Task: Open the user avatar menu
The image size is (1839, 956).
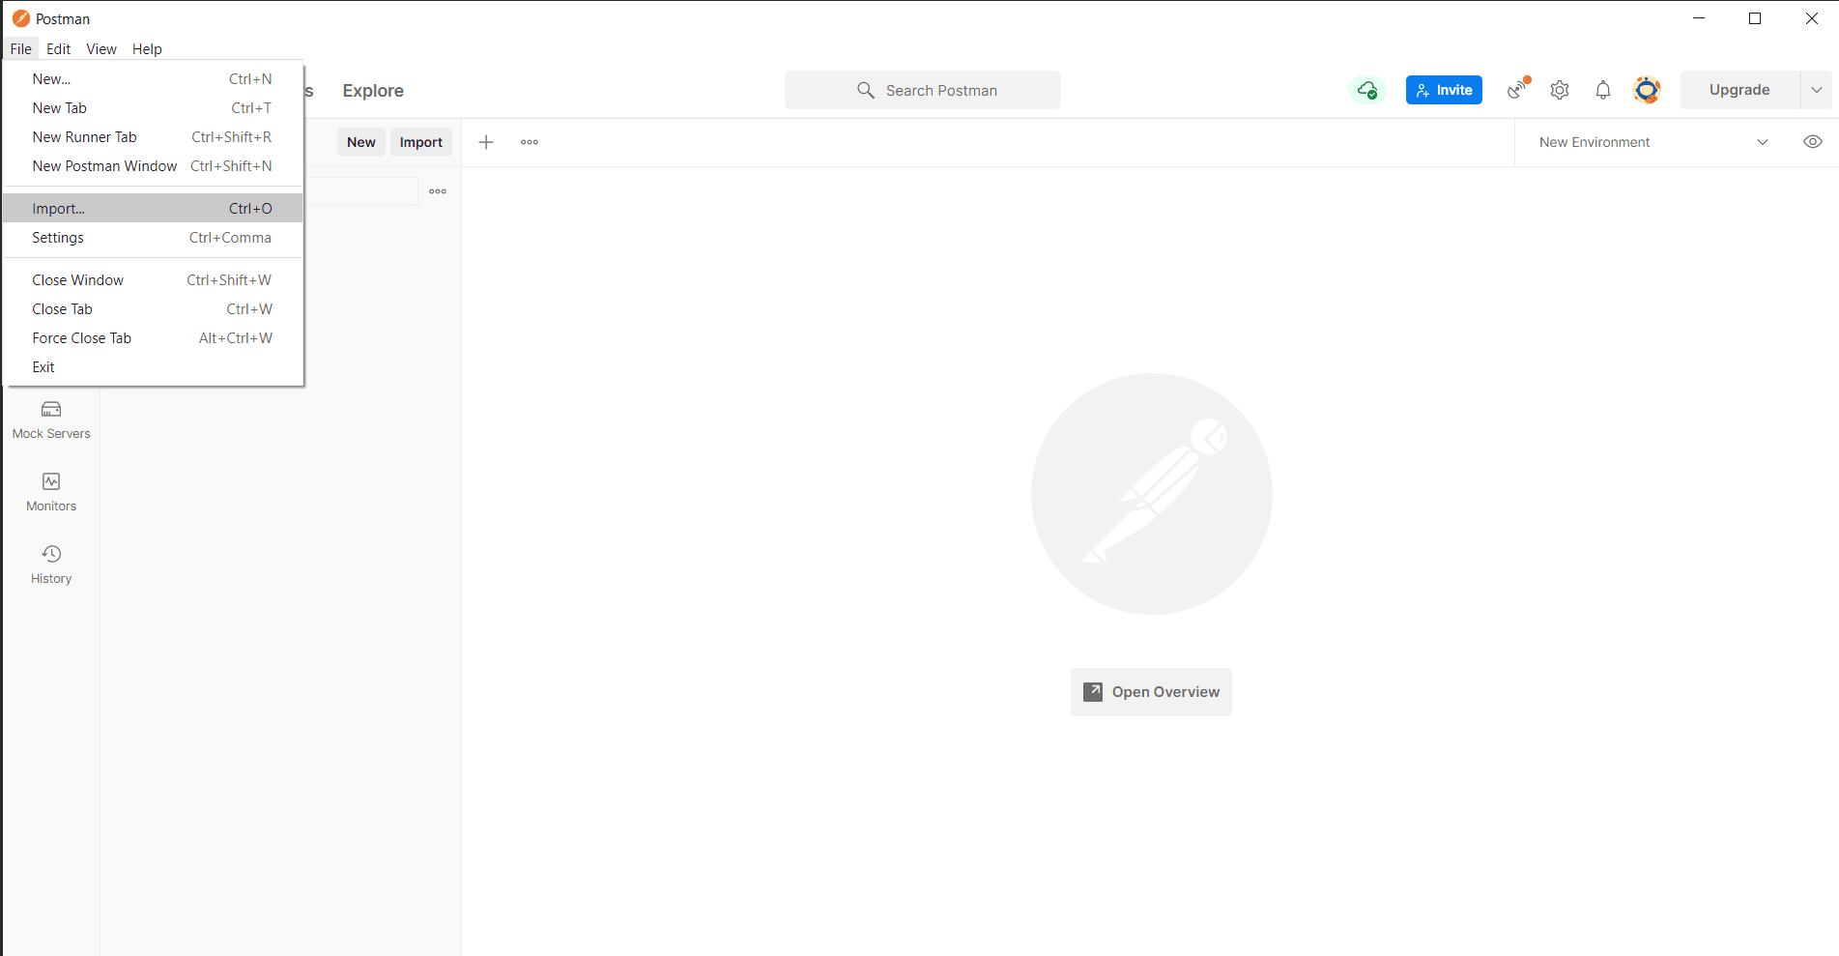Action: click(1647, 90)
